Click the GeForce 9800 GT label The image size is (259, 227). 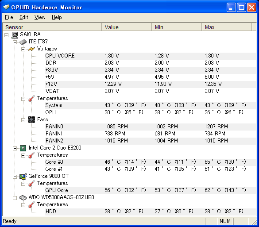click(x=48, y=176)
